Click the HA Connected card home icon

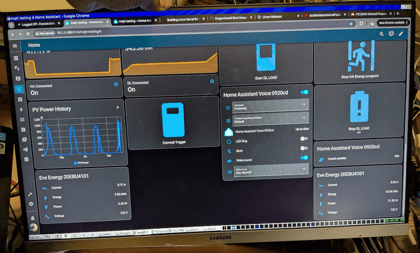pyautogui.click(x=116, y=84)
